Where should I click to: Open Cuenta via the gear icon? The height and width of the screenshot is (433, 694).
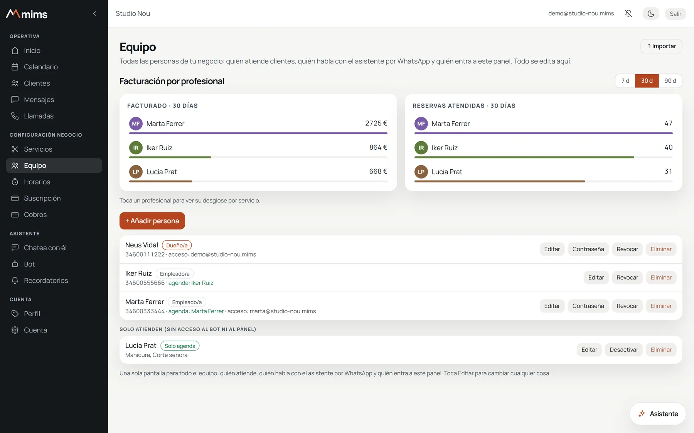[15, 330]
